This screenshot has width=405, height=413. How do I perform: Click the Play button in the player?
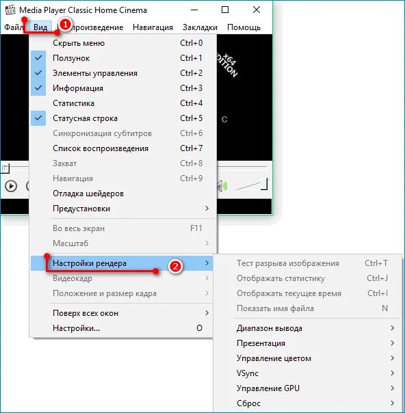(11, 186)
